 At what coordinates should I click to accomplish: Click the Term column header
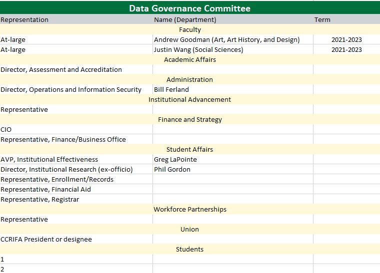click(322, 20)
